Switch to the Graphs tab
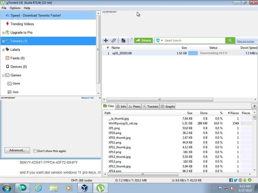 168,107
